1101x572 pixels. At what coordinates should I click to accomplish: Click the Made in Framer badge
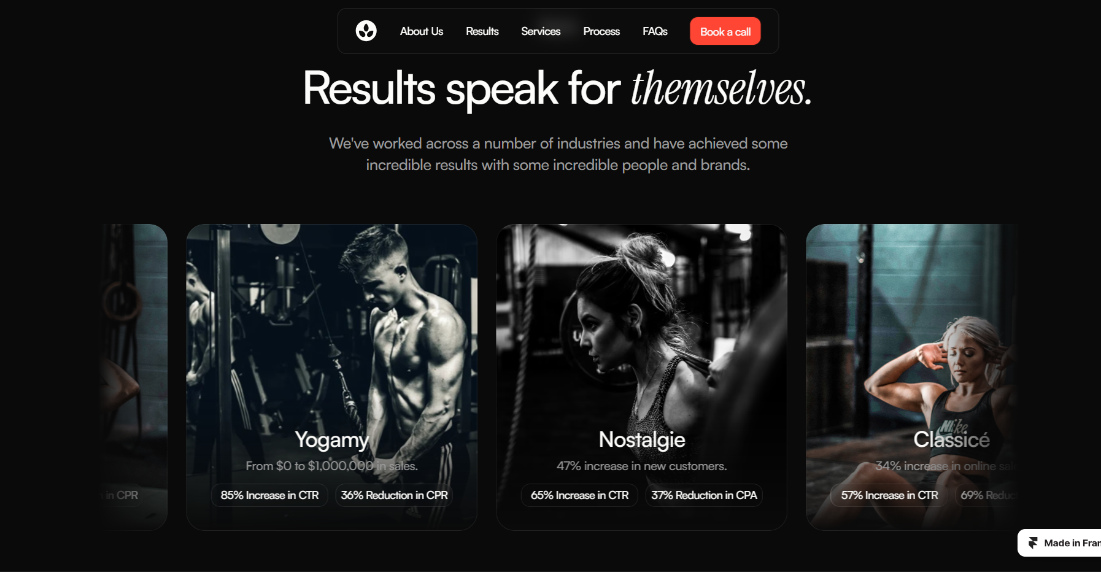1059,543
